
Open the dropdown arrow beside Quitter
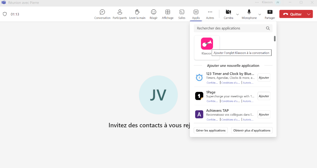[x=309, y=14]
